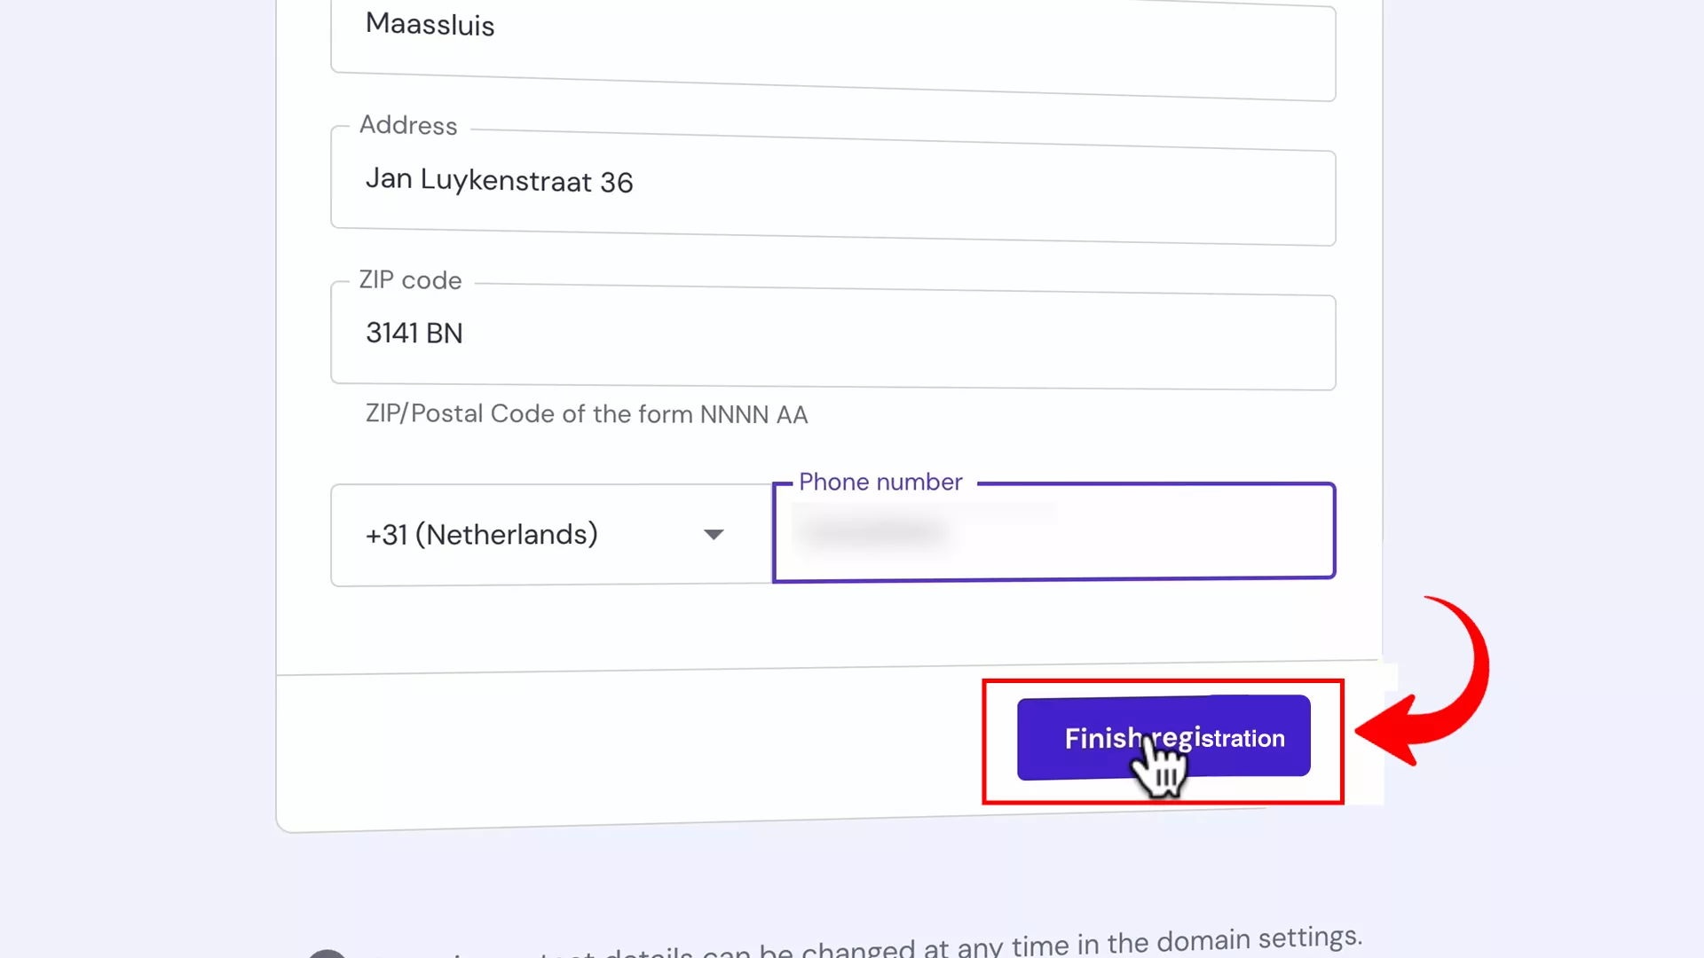Click the dropdown caret arrow beside Netherlands

[x=714, y=535]
